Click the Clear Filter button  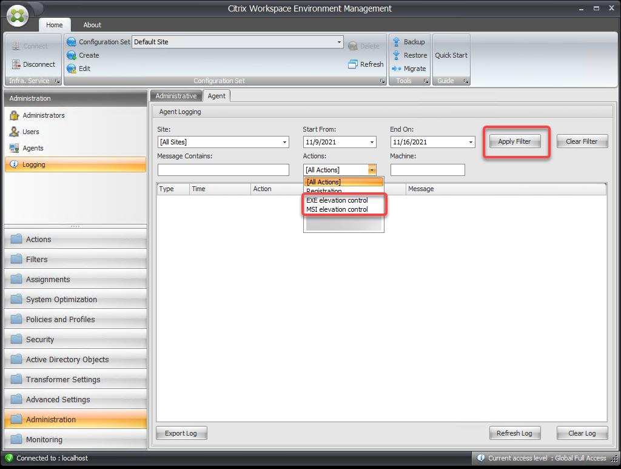(582, 141)
